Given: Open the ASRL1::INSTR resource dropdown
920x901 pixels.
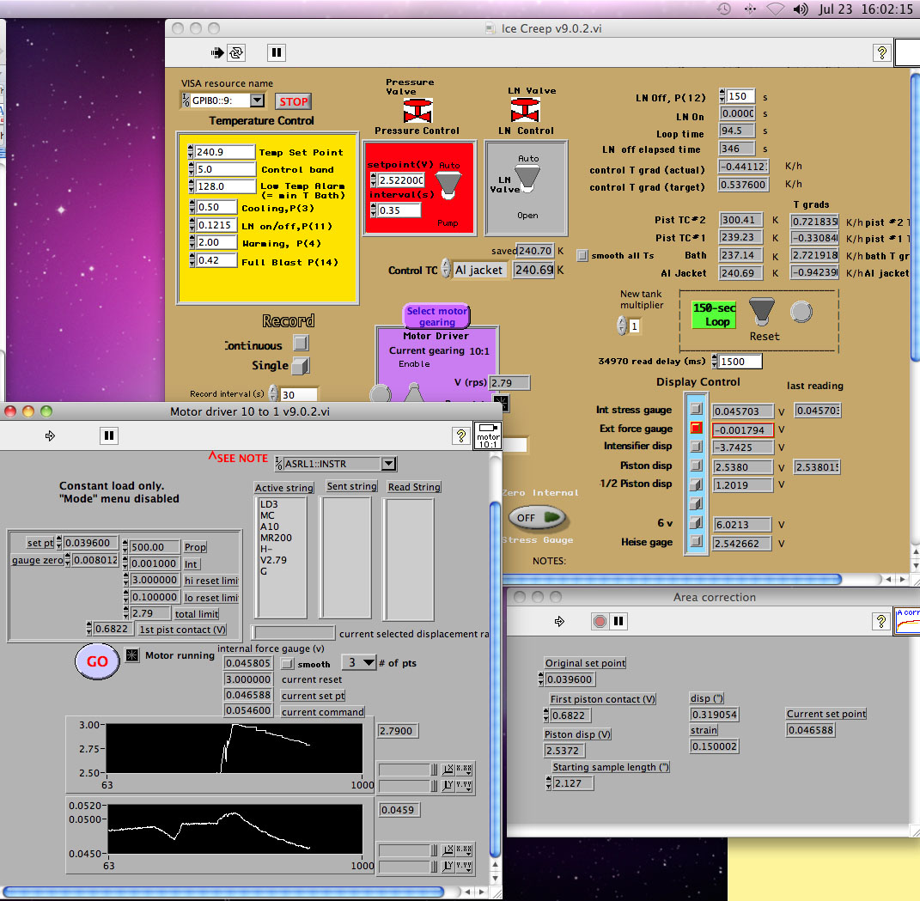Looking at the screenshot, I should (388, 464).
